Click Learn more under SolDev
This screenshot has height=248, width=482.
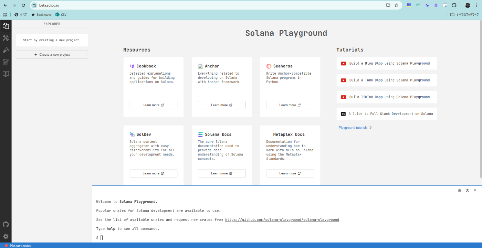[154, 173]
